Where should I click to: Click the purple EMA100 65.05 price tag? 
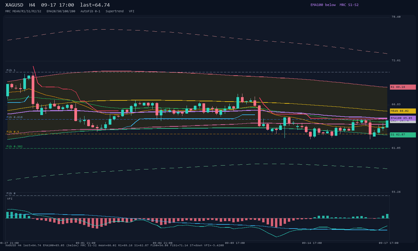(403, 118)
